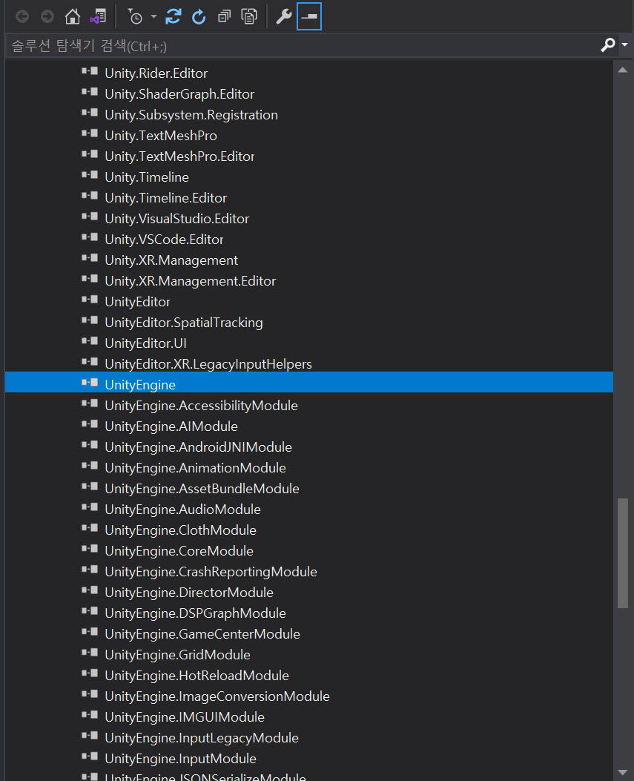This screenshot has width=634, height=781.
Task: Toggle Preview Selected Items button
Action: (308, 16)
